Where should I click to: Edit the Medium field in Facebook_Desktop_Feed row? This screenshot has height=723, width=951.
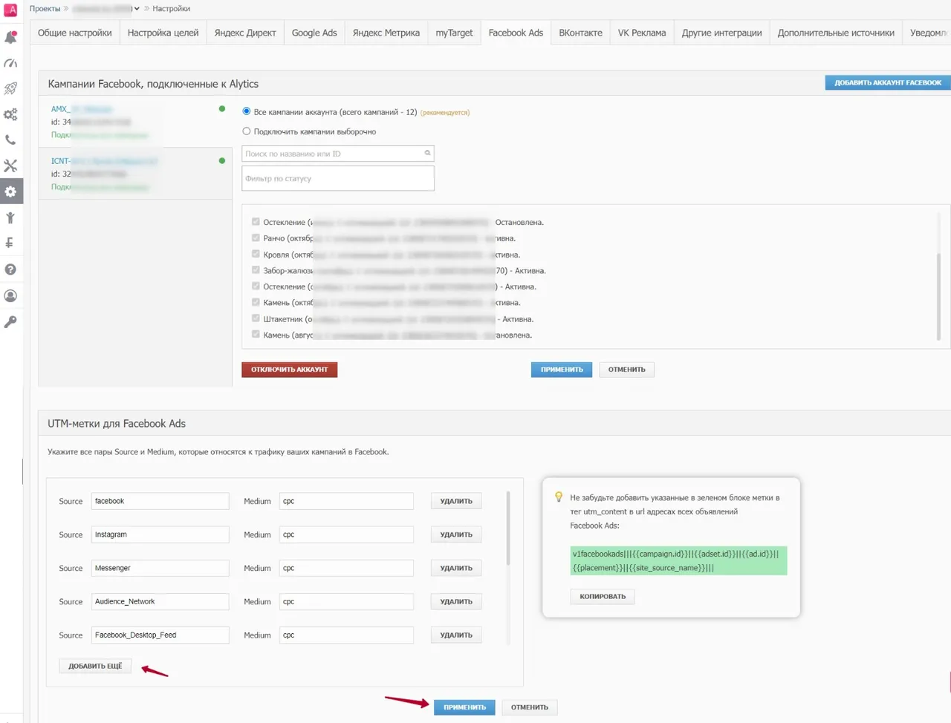click(x=346, y=635)
